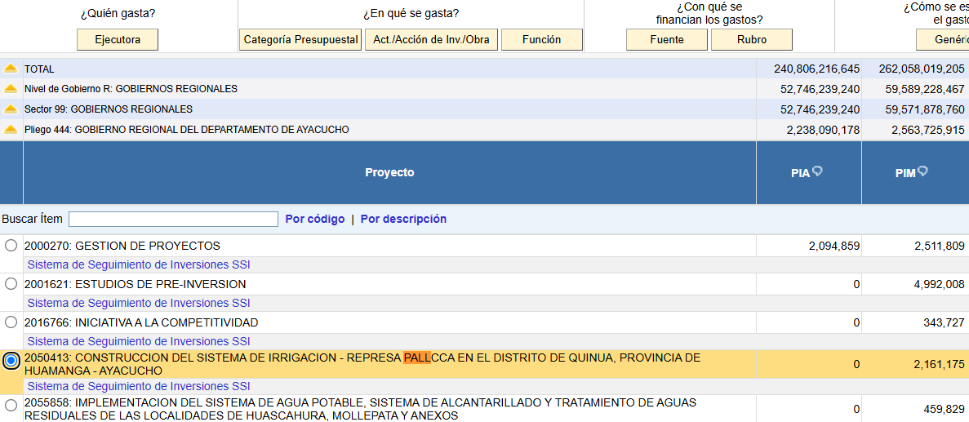Open the PIM column info bubble icon
The width and height of the screenshot is (969, 422).
tap(922, 171)
